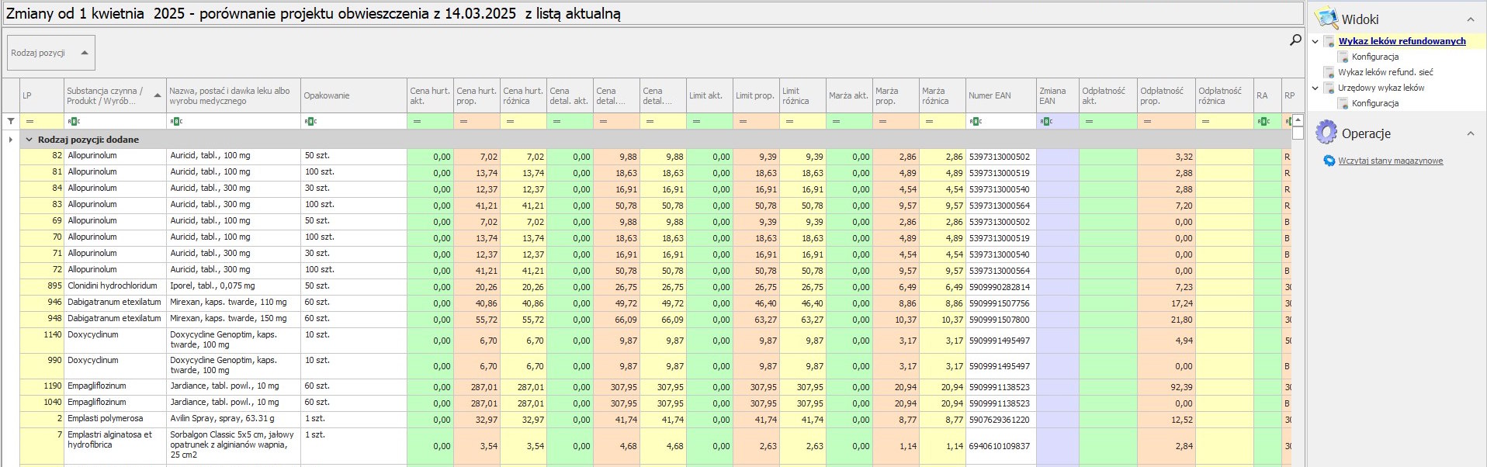Sort by Substancja czynna column header
The height and width of the screenshot is (467, 1487).
point(109,95)
